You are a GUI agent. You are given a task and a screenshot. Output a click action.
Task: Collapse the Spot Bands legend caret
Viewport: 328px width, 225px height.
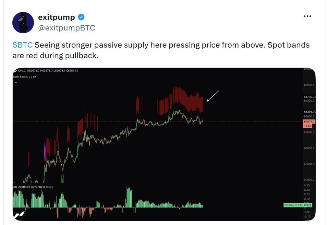coord(16,83)
